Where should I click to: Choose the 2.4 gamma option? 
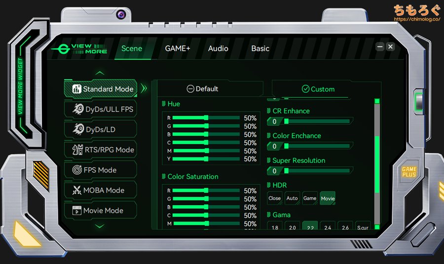328,227
